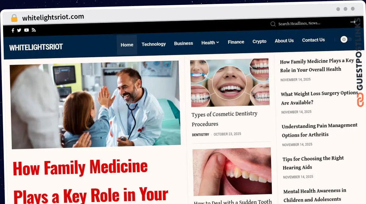Open the sore gum tooth thumbnail
Screen dimensions: 366x204
click(x=232, y=172)
